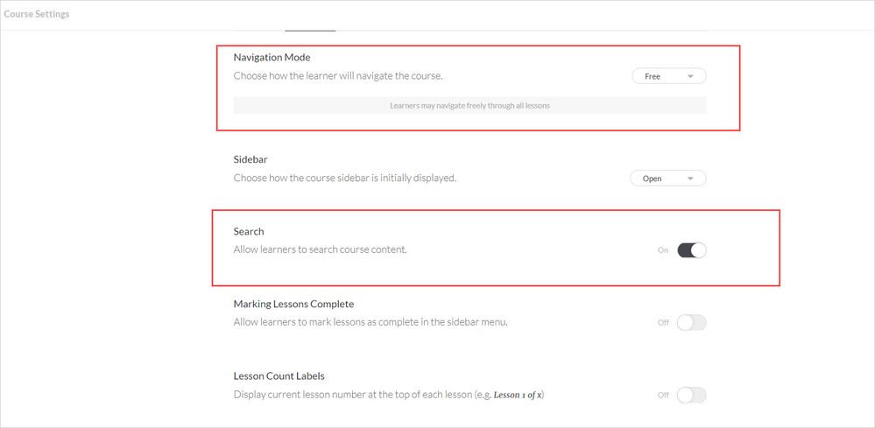Click the arrow beside the Open option
The height and width of the screenshot is (428, 875).
(x=690, y=179)
